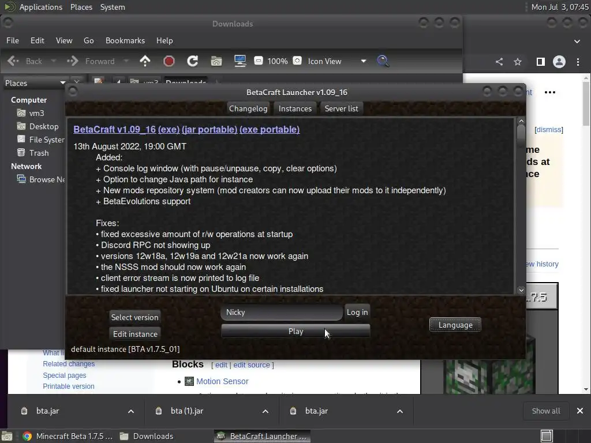591x443 pixels.
Task: Open the Bookmarks menu
Action: click(125, 40)
